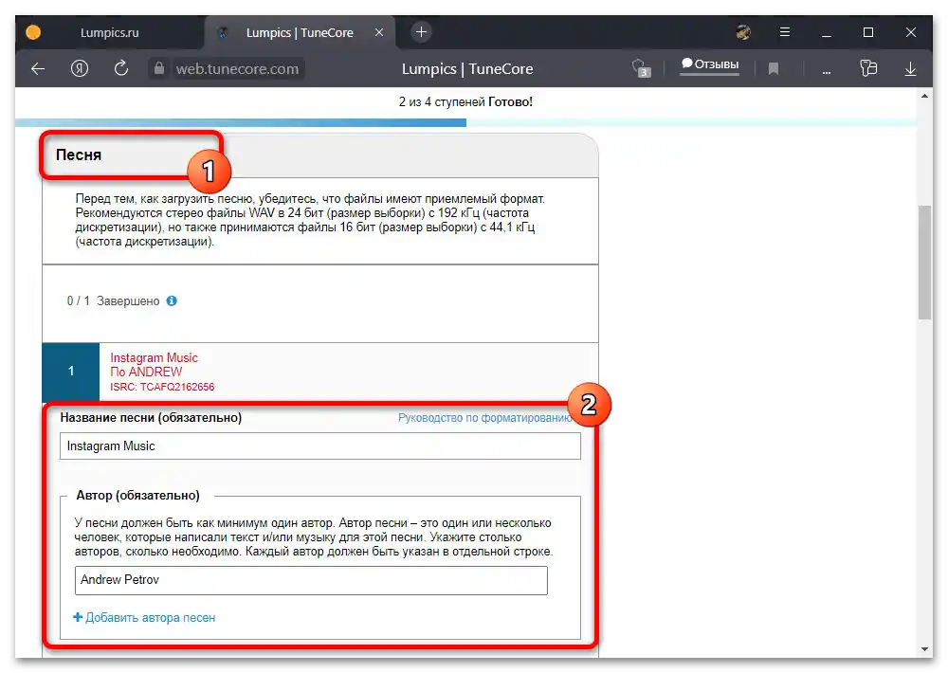Screen dimensions: 948x673
Task: Close the browser window
Action: point(910,32)
